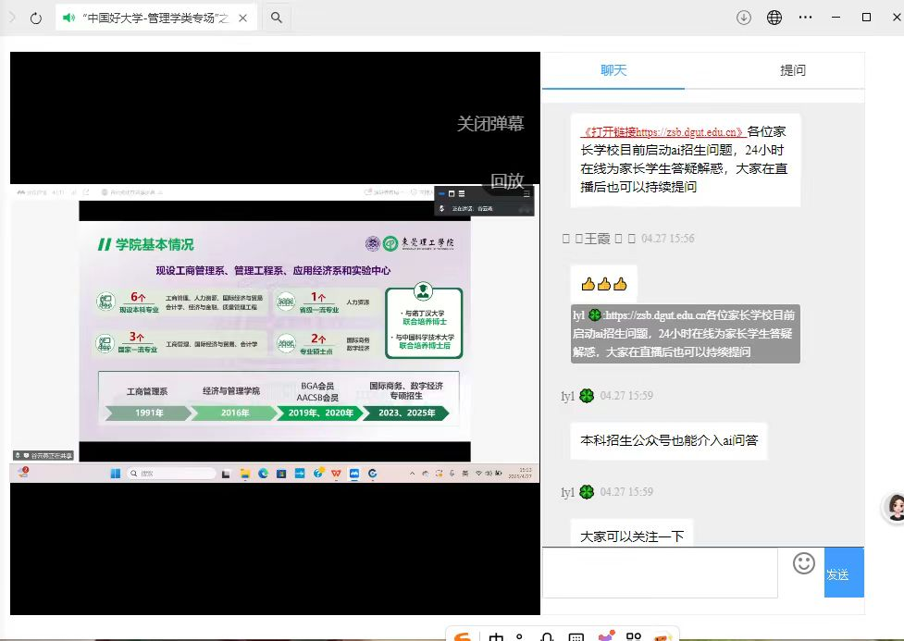
Task: Click the assistant avatar at right edge
Action: (x=895, y=506)
